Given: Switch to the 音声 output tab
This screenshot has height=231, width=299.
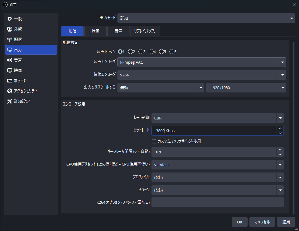Looking at the screenshot, I should 119,31.
